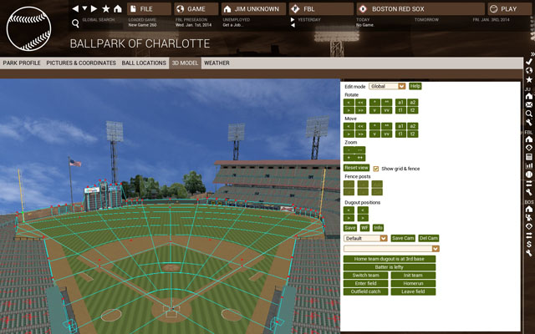Open the dollar sign finances icon
The height and width of the screenshot is (334, 535).
pyautogui.click(x=529, y=244)
